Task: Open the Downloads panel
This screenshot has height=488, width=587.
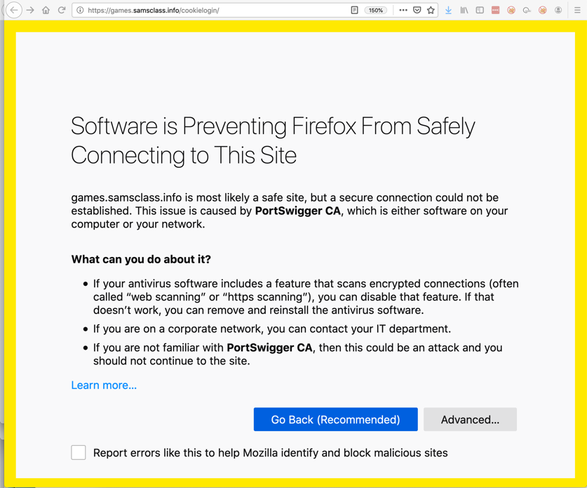Action: 448,11
